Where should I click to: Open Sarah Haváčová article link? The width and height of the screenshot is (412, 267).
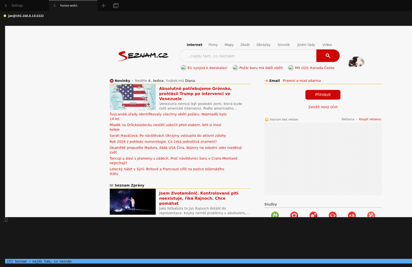coord(168,136)
